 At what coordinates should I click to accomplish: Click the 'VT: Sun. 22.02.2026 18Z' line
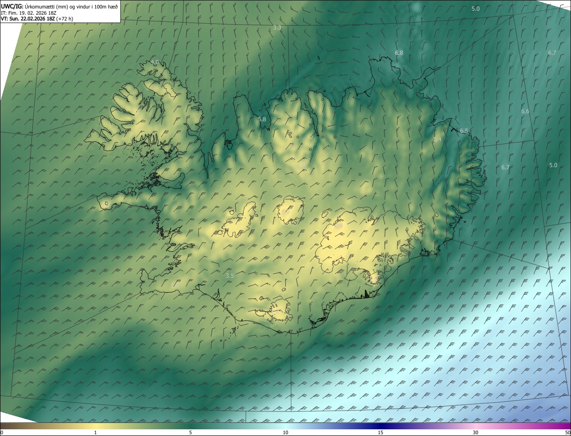pos(28,19)
